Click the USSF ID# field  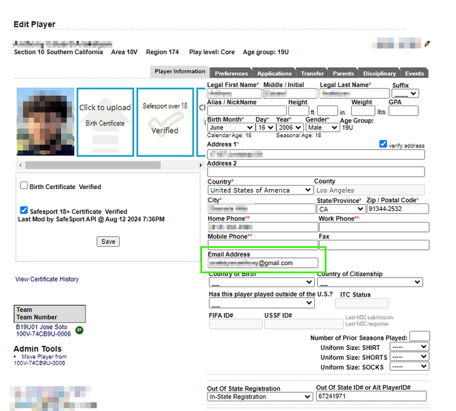pyautogui.click(x=303, y=324)
